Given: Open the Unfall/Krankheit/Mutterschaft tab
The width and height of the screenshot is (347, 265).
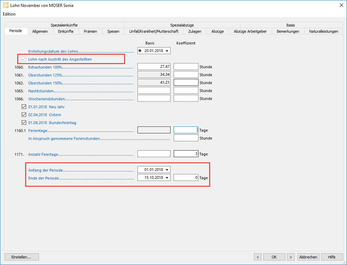Looking at the screenshot, I should [x=154, y=31].
